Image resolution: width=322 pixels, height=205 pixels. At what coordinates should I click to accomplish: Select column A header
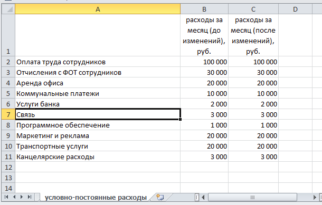(x=98, y=9)
